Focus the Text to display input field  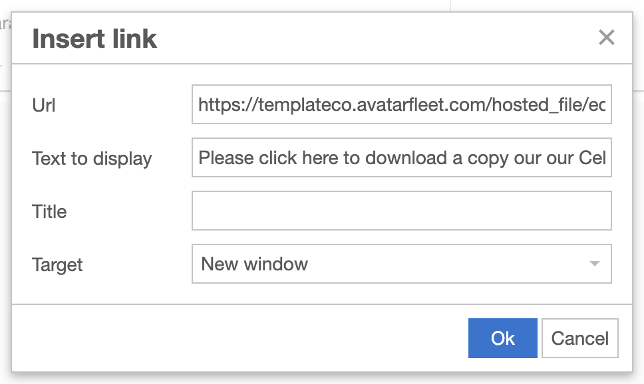point(401,157)
